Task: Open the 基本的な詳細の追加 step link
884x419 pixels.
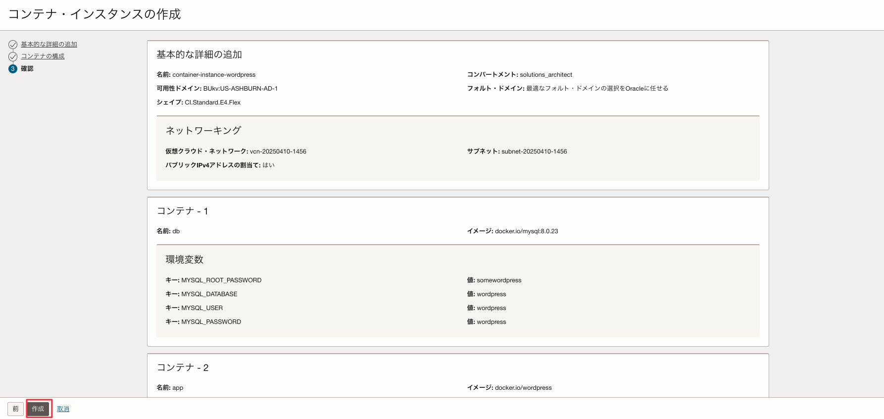Action: pos(49,45)
